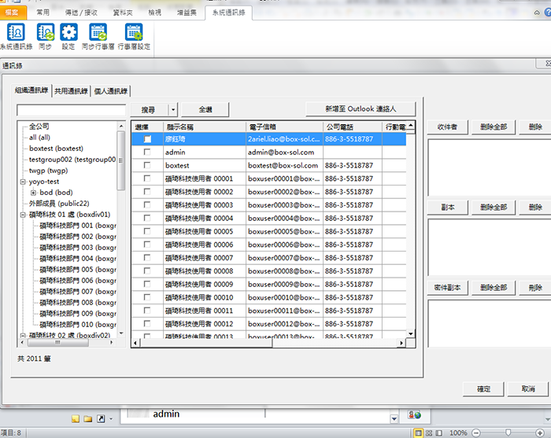Click 刪除全部 next to 副本

coord(494,208)
